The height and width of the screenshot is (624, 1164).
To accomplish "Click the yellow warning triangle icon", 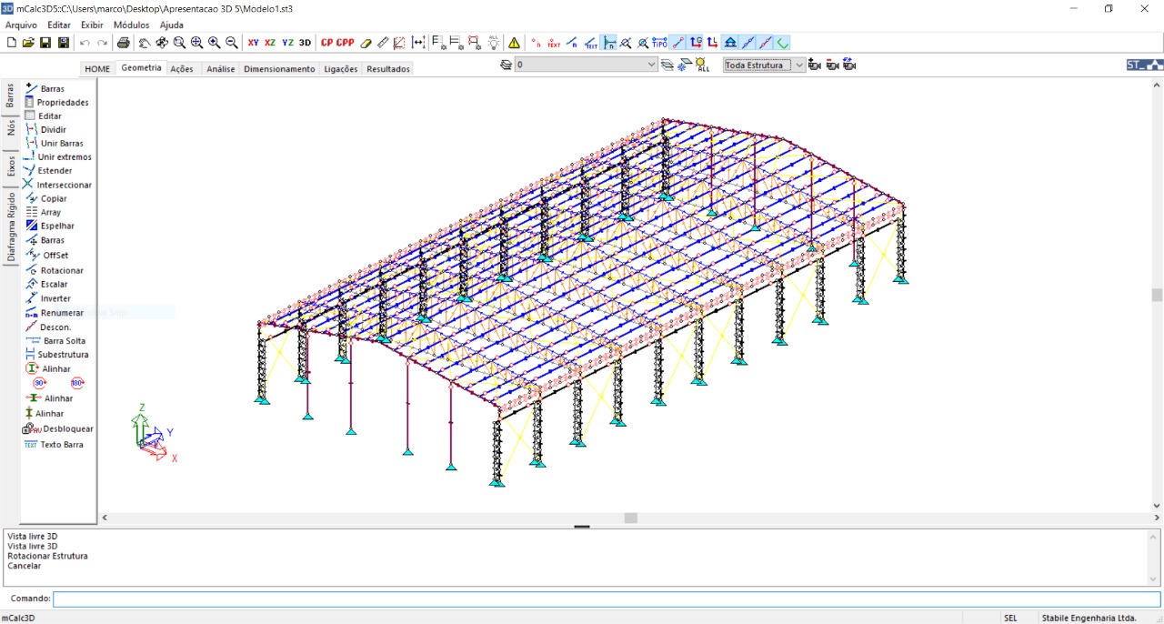I will (515, 43).
